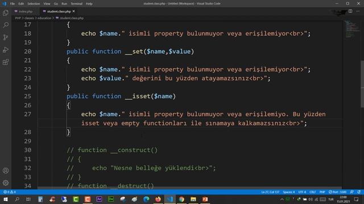
Task: Click the vertical scrollbar thumb in editor
Action: pyautogui.click(x=362, y=84)
